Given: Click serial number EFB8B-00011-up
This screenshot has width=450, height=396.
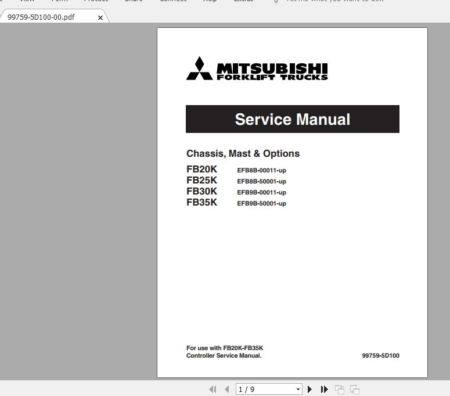Looking at the screenshot, I should (x=261, y=170).
